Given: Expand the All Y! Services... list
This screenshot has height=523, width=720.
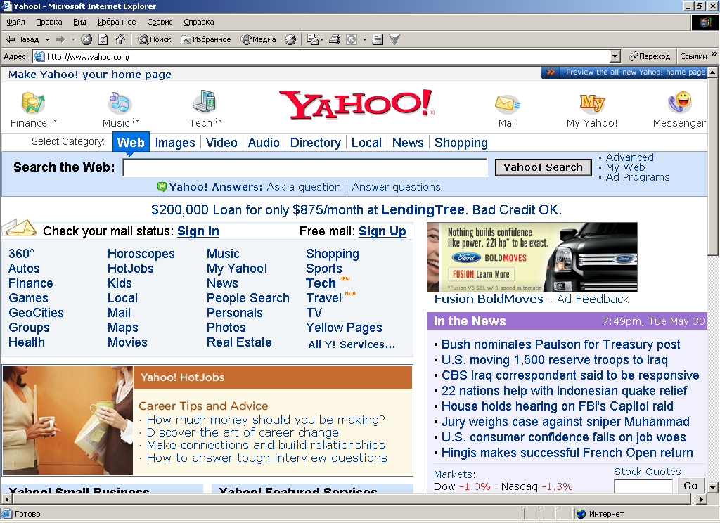Looking at the screenshot, I should (x=352, y=344).
